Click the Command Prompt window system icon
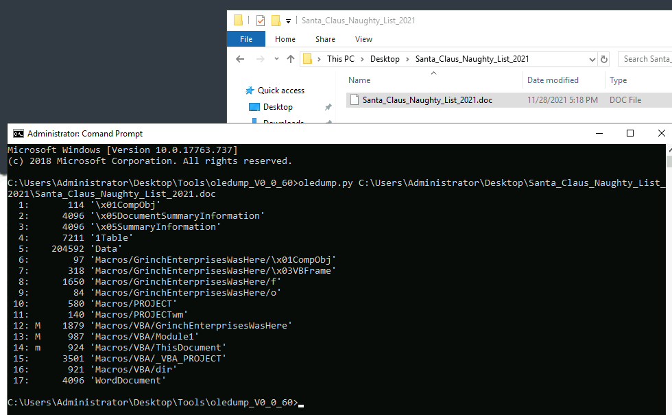 18,134
